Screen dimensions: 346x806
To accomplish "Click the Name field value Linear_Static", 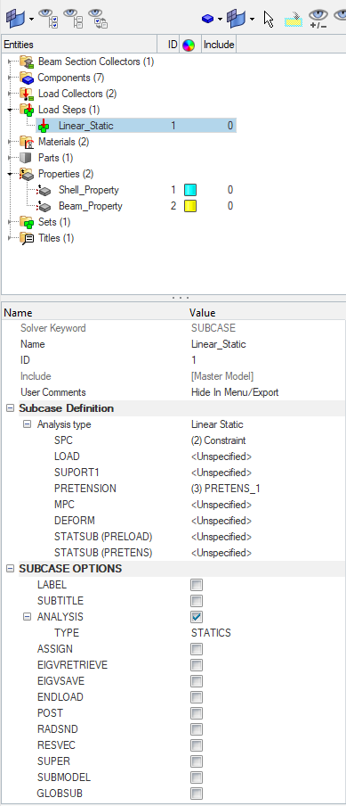I will coord(219,344).
